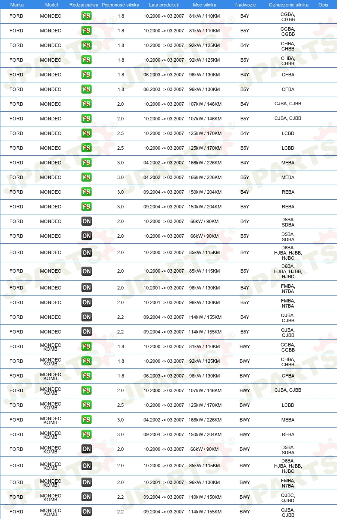Click diesel ON icon in Kombi 110kW row
The width and height of the screenshot is (337, 519).
click(86, 497)
